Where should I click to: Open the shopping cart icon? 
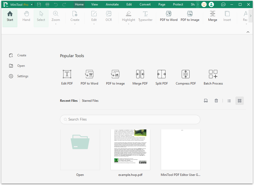tap(204, 4)
